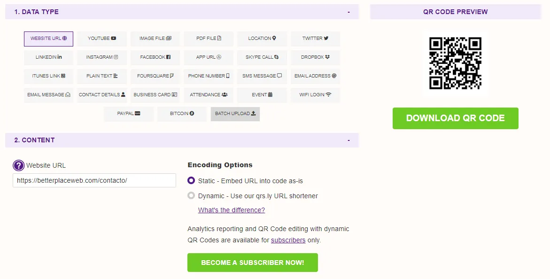
Task: Select the Event data type
Action: coord(262,95)
